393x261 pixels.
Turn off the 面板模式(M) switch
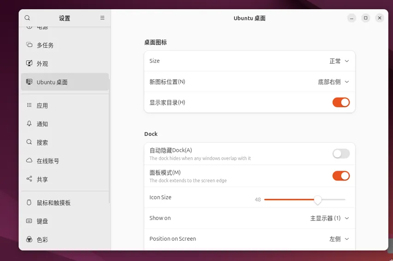coord(341,176)
